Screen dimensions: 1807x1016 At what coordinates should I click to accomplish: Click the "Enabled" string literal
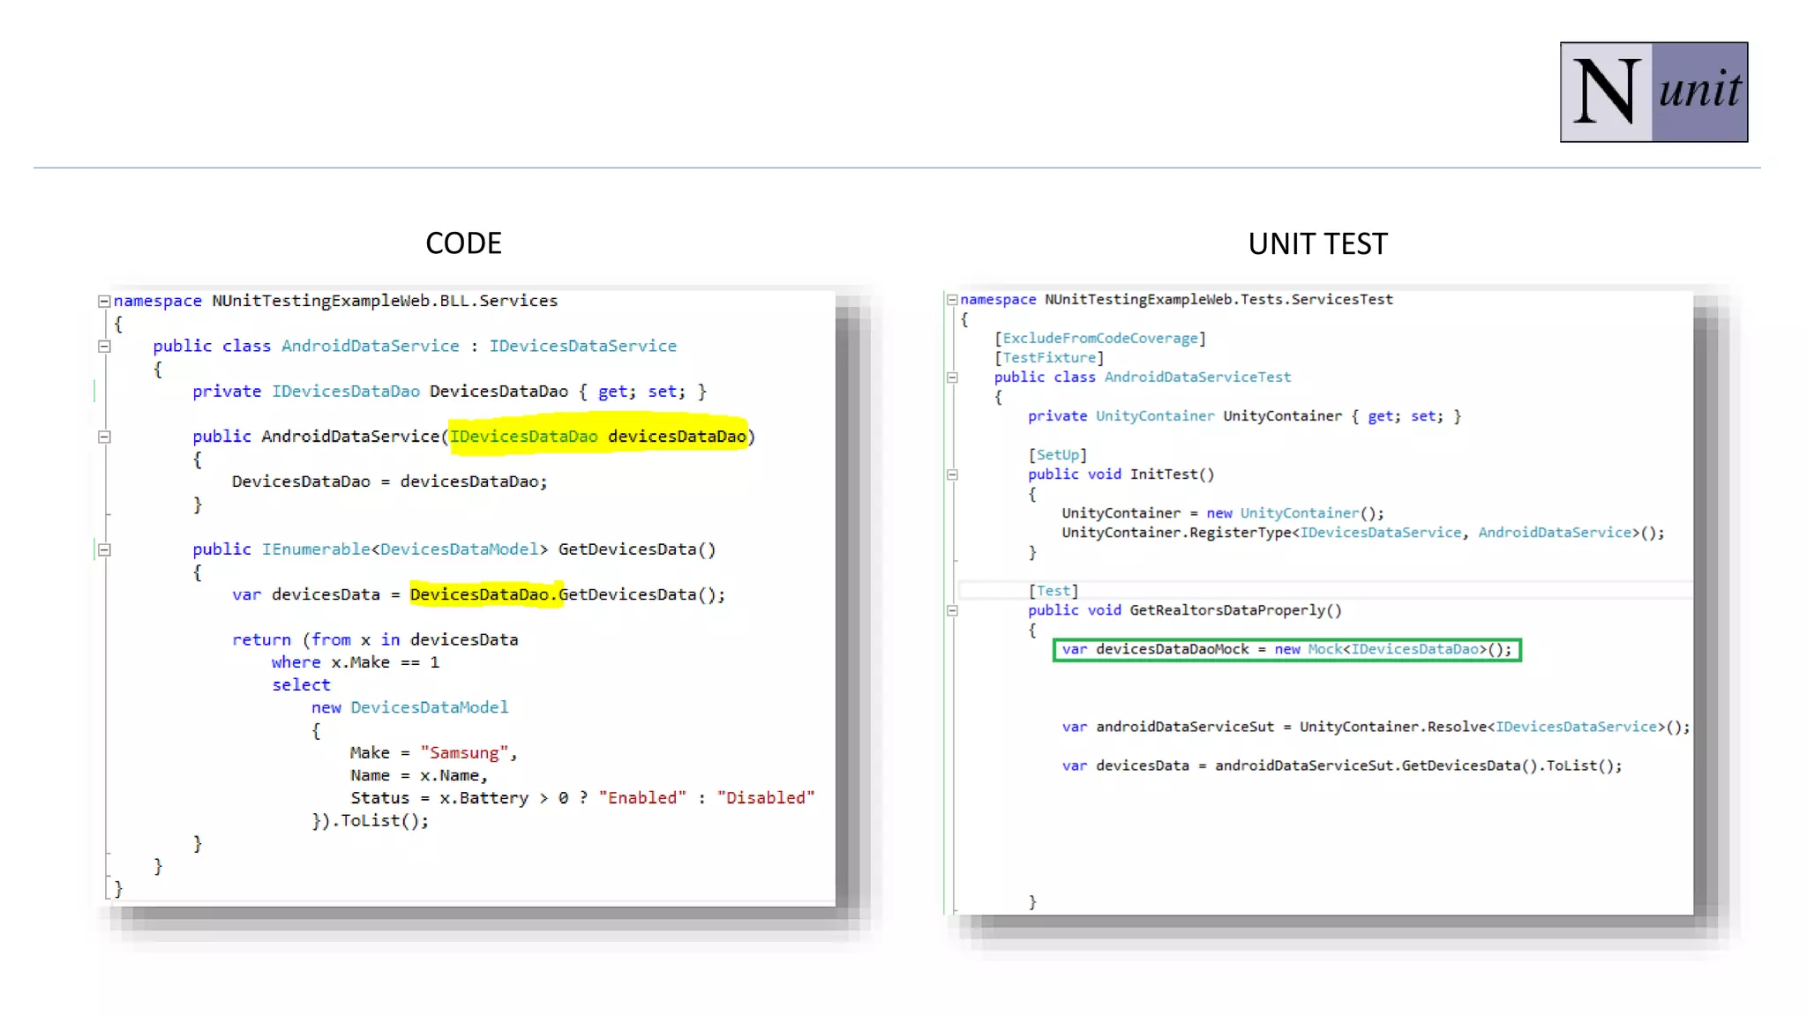tap(642, 797)
